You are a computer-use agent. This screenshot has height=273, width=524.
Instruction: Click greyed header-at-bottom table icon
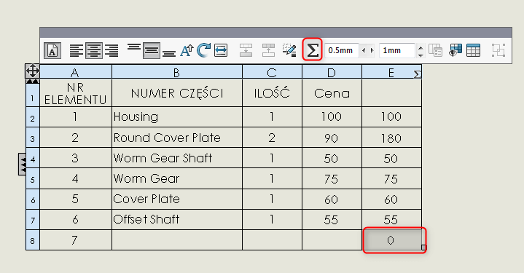pos(268,50)
